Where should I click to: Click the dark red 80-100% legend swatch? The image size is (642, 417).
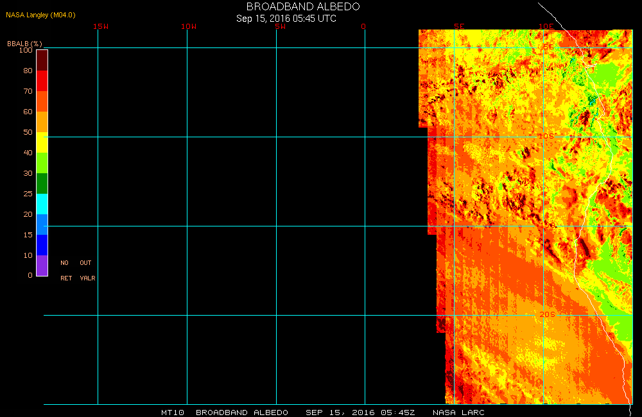click(x=42, y=60)
